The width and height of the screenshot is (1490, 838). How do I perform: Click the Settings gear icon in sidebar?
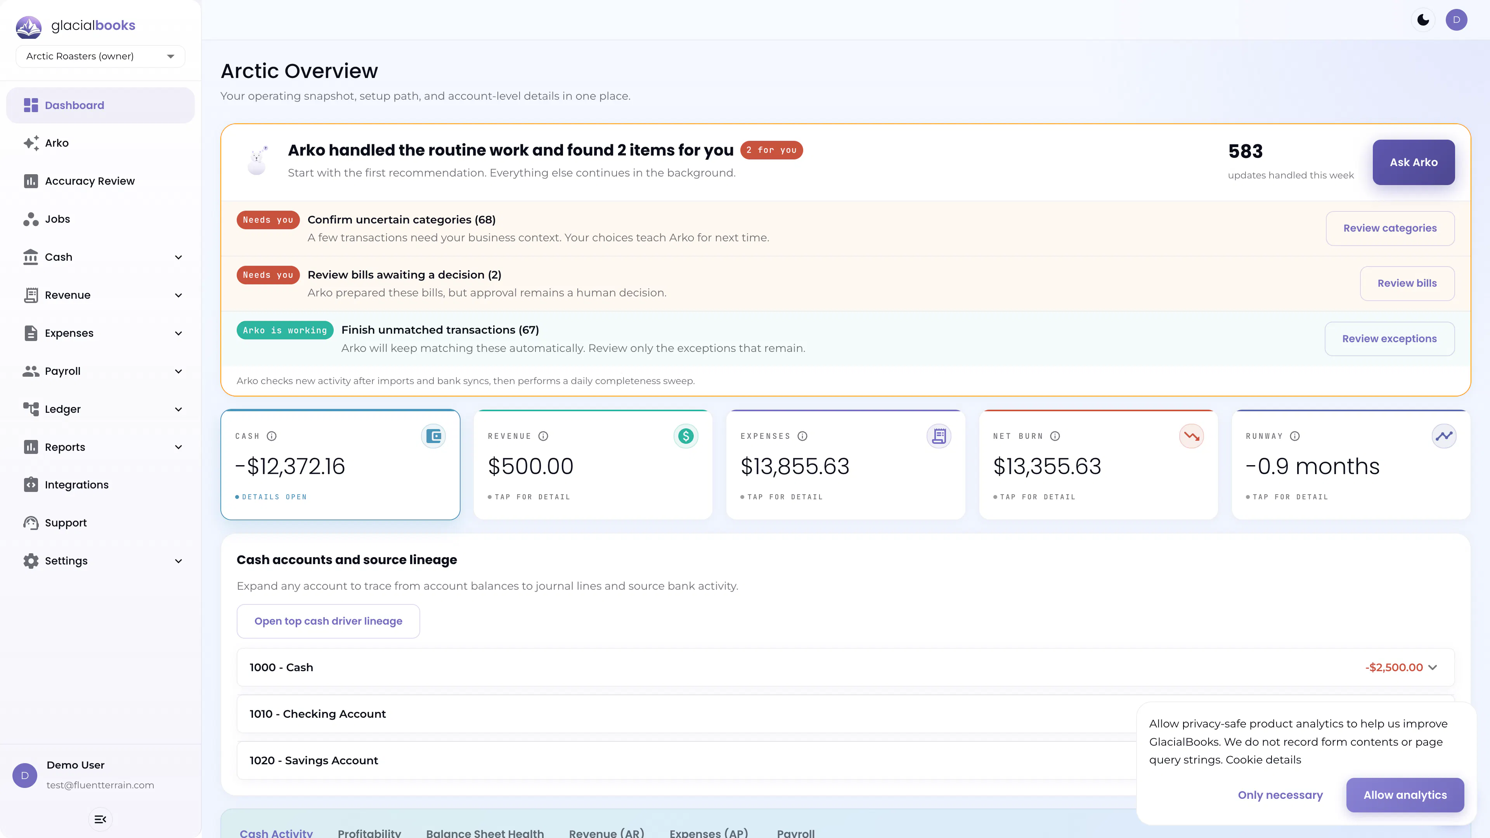(x=31, y=561)
